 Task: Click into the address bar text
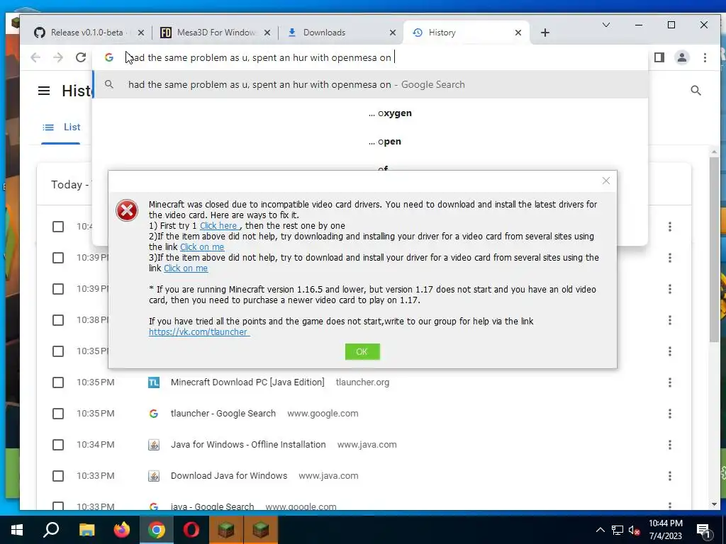pos(260,58)
